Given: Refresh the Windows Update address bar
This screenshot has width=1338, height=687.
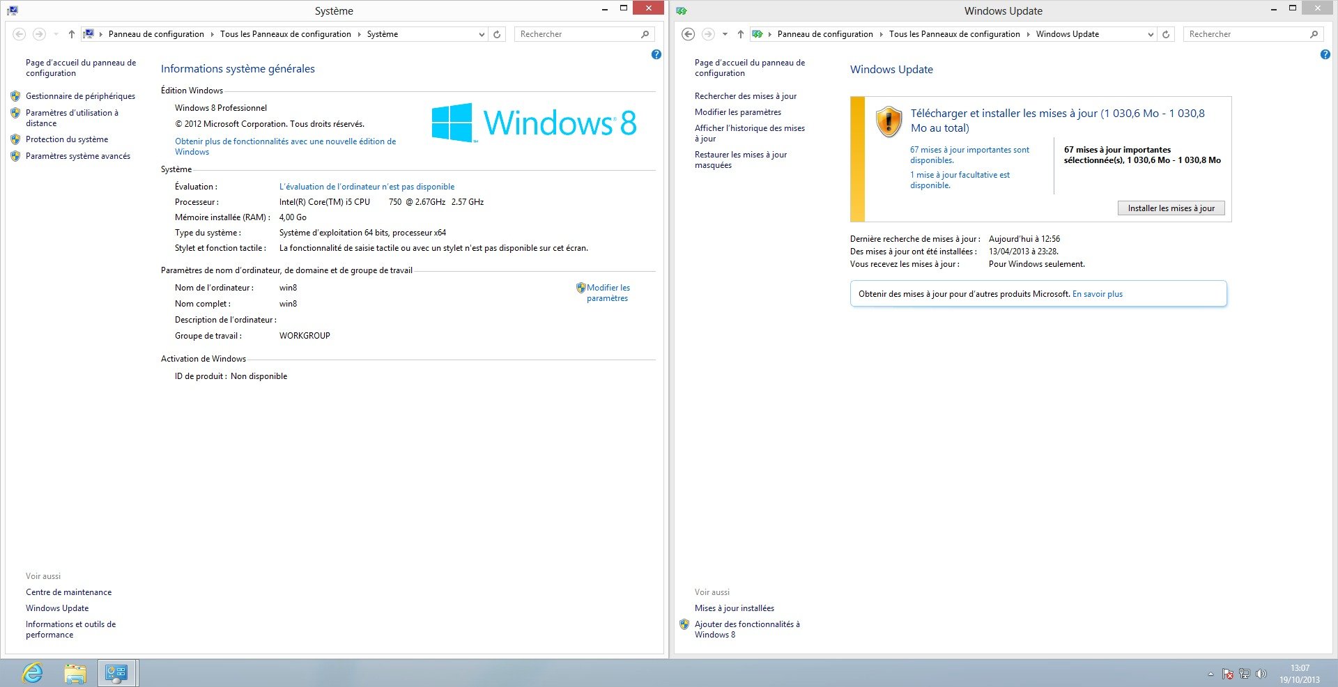Looking at the screenshot, I should (x=1166, y=34).
